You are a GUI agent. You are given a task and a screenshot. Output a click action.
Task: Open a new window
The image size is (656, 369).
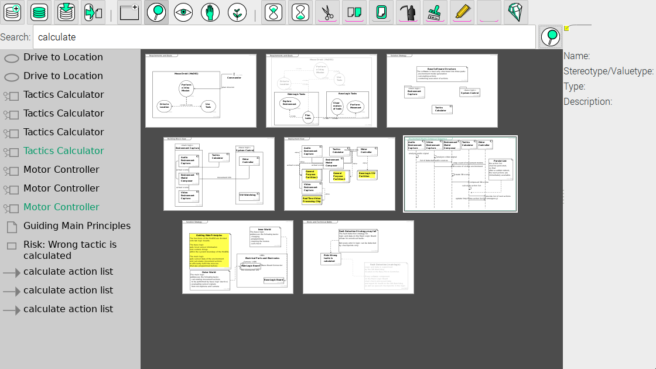129,12
